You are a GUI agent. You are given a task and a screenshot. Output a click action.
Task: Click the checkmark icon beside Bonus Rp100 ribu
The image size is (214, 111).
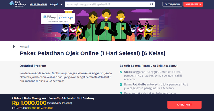click(121, 84)
